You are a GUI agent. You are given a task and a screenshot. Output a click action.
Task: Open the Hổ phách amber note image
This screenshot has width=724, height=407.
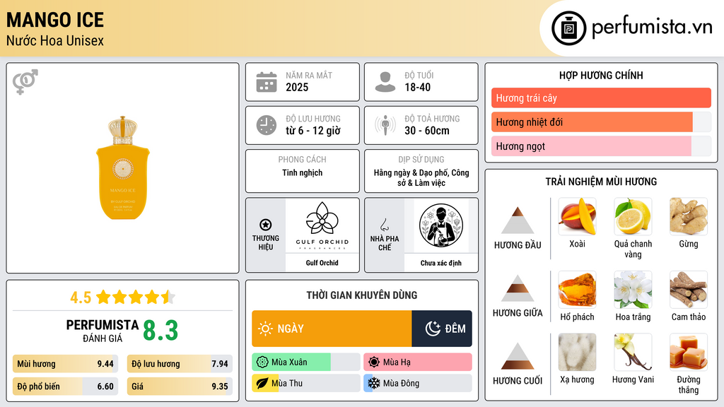pyautogui.click(x=577, y=289)
